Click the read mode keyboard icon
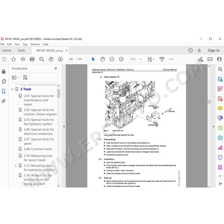 [x=162, y=59]
